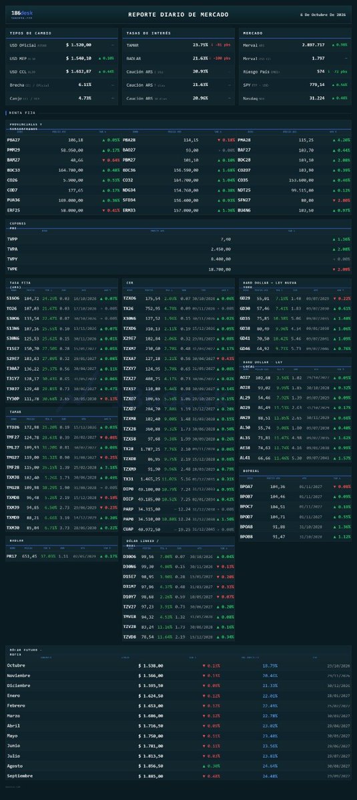Click the Septiembre futures price '$ 1.885,00'
The width and height of the screenshot is (357, 800).
[151, 777]
